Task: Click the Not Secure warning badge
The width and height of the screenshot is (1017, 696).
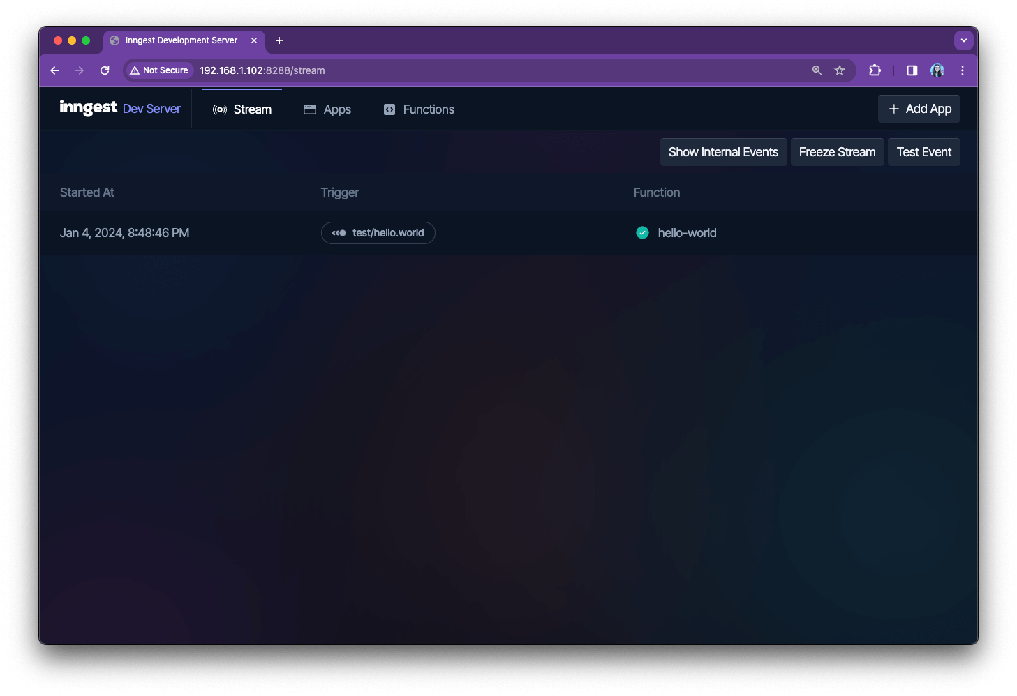Action: point(159,70)
